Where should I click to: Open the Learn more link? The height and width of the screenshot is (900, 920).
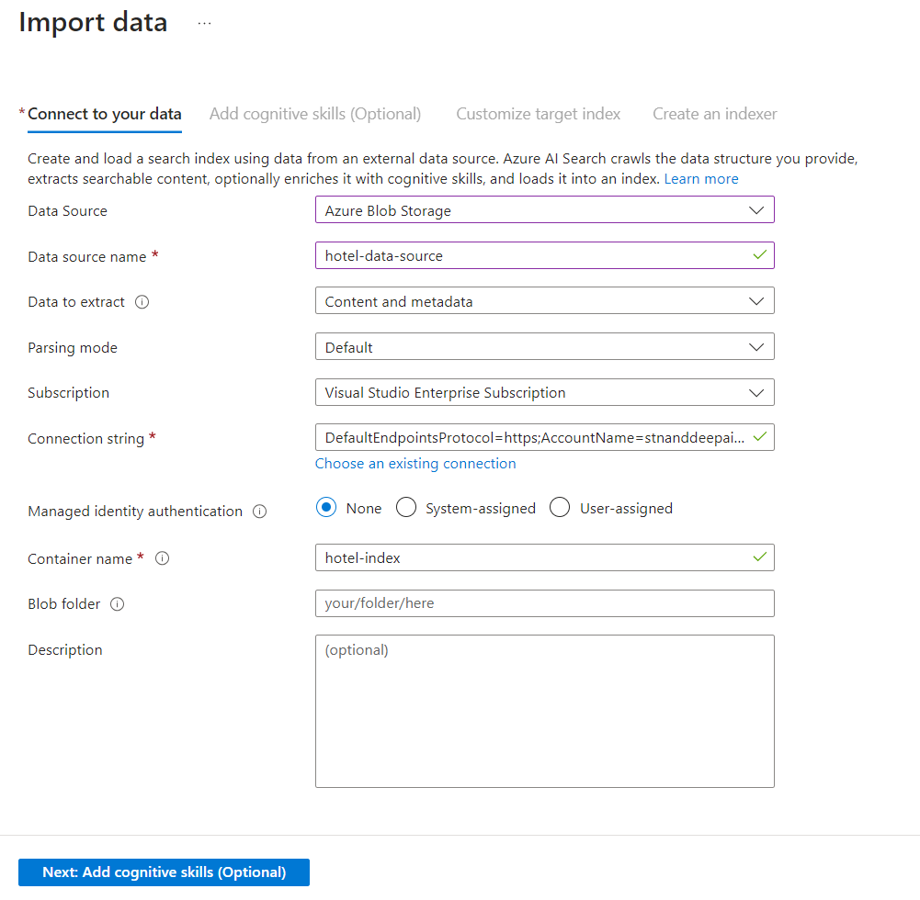point(701,179)
